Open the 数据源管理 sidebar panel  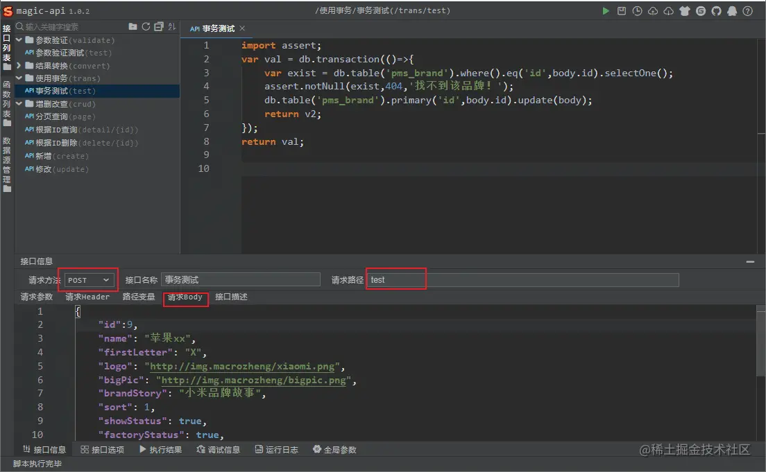point(6,164)
